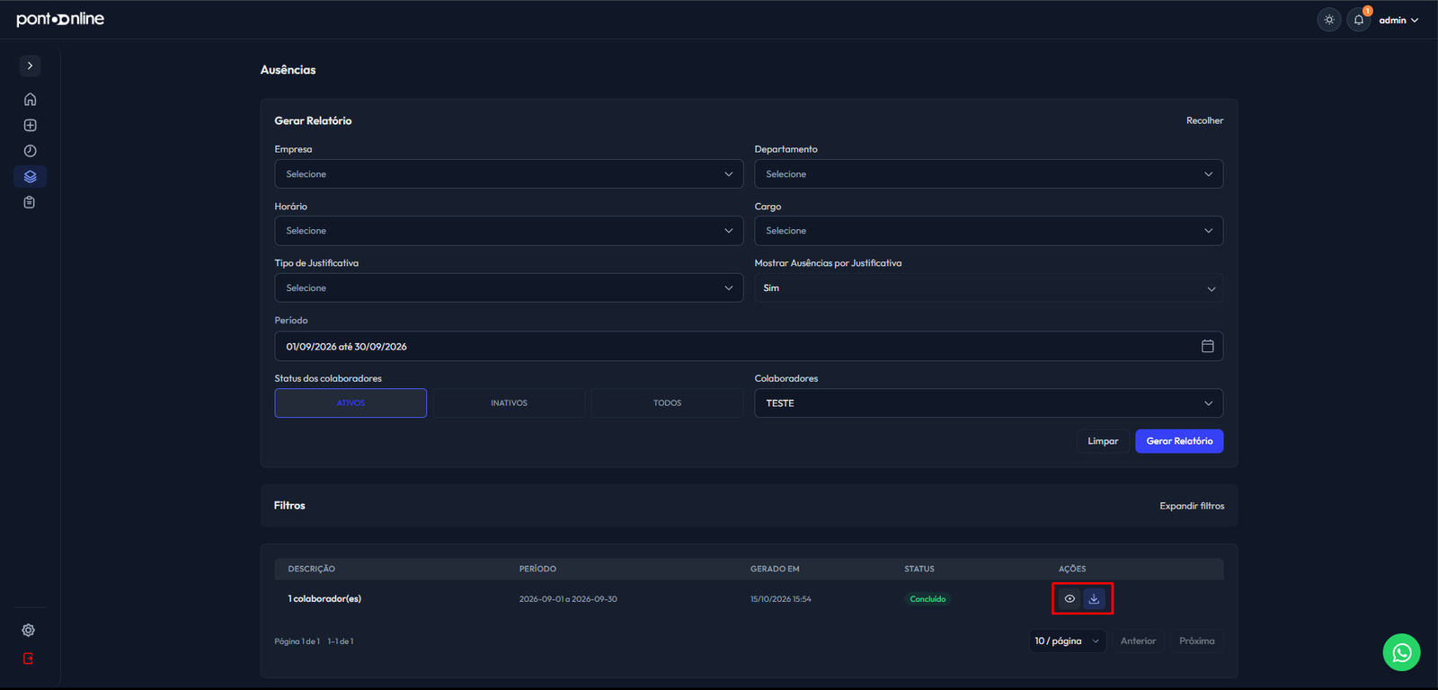Click the red logout icon

[x=29, y=659]
